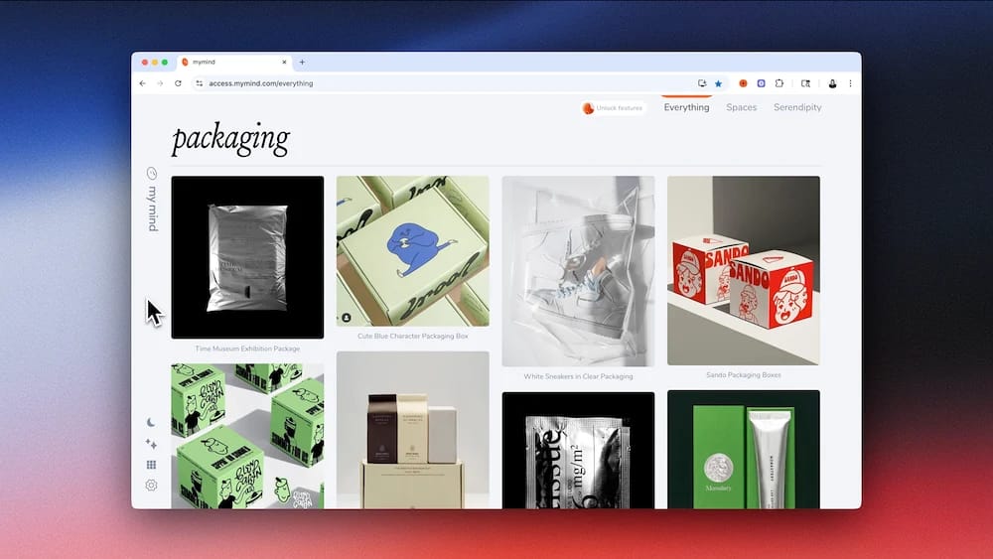
Task: Open a new browser tab
Action: coord(302,62)
